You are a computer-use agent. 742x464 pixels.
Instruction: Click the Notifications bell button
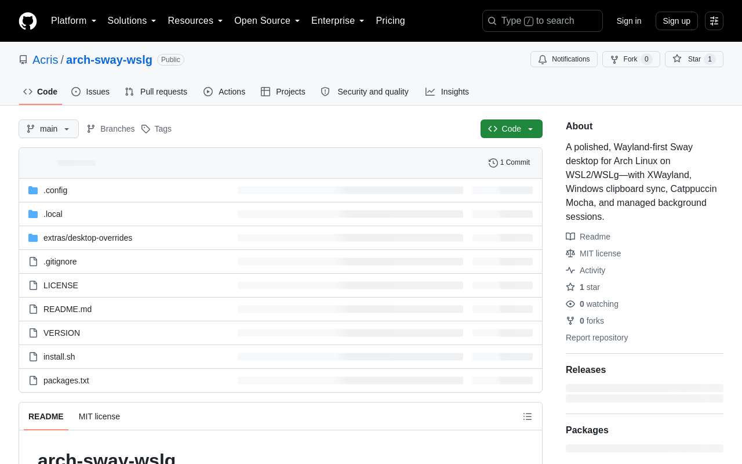pos(564,59)
